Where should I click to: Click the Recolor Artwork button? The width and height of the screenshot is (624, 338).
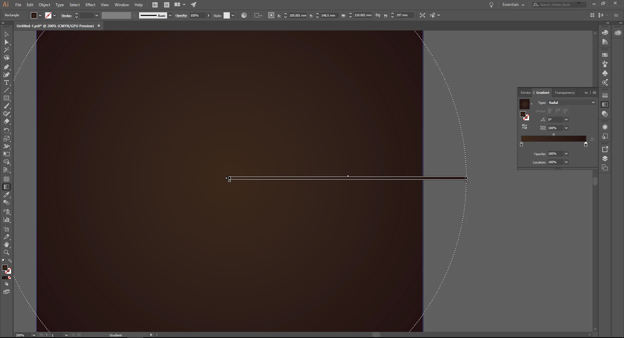click(244, 15)
